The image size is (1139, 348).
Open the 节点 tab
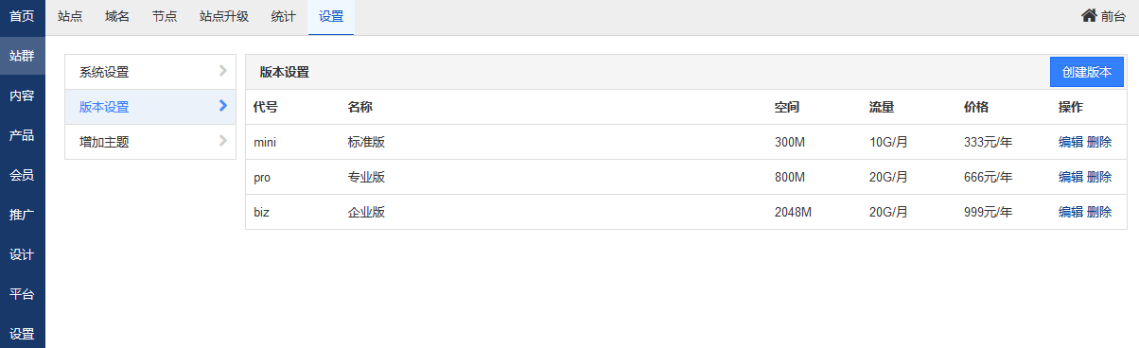point(165,16)
